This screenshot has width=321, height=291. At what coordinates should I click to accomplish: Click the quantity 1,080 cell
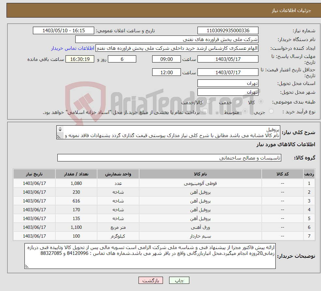(76, 184)
